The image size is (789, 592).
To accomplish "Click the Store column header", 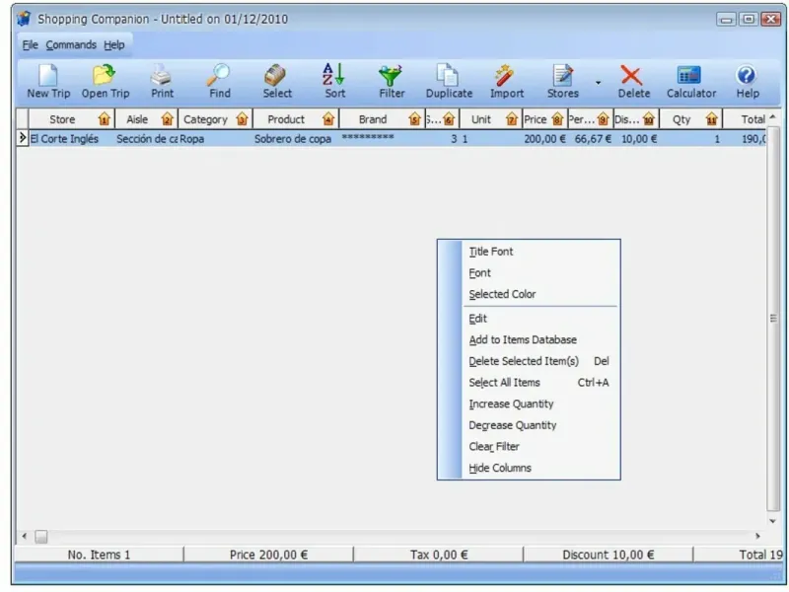I will pos(71,119).
